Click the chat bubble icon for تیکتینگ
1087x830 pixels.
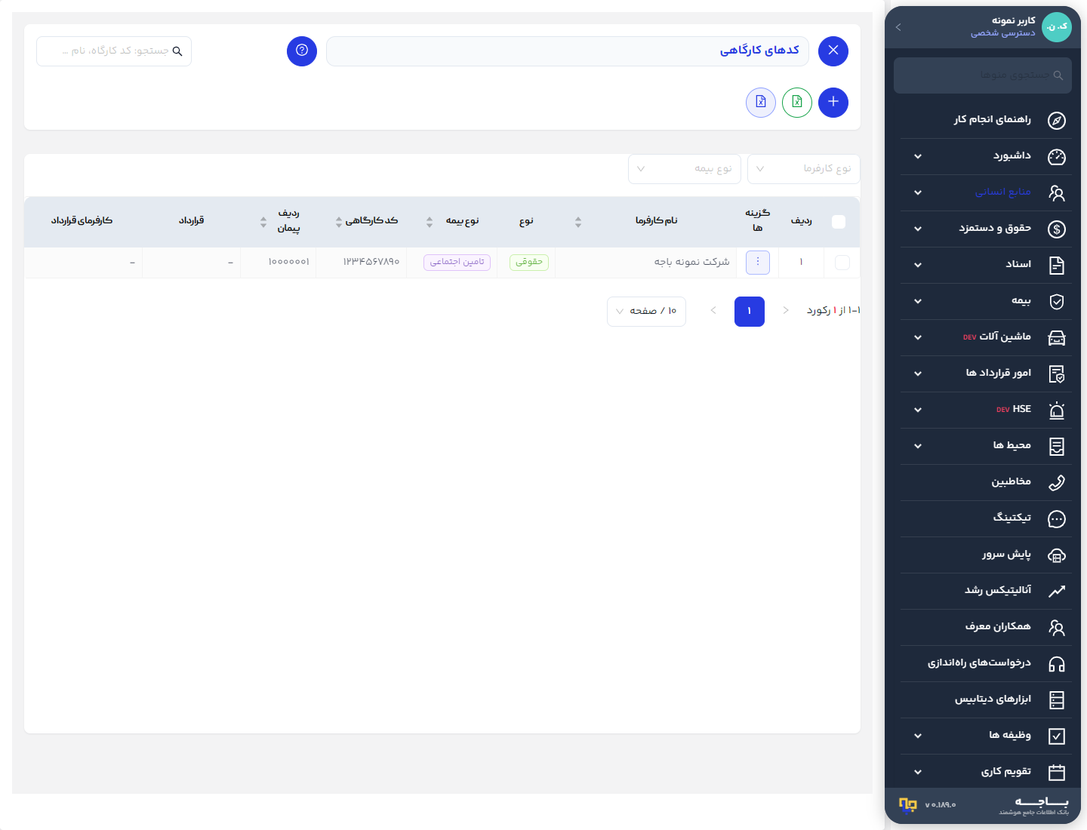tap(1057, 518)
